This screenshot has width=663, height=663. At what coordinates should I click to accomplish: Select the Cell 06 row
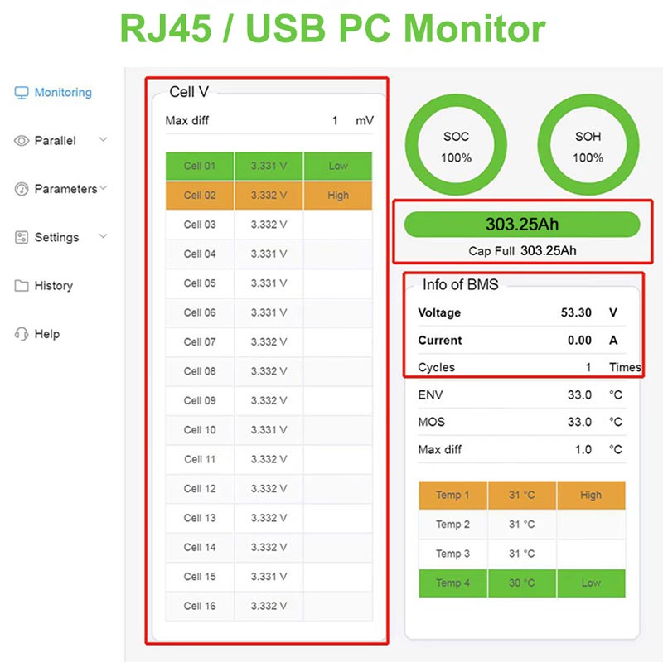click(x=269, y=312)
